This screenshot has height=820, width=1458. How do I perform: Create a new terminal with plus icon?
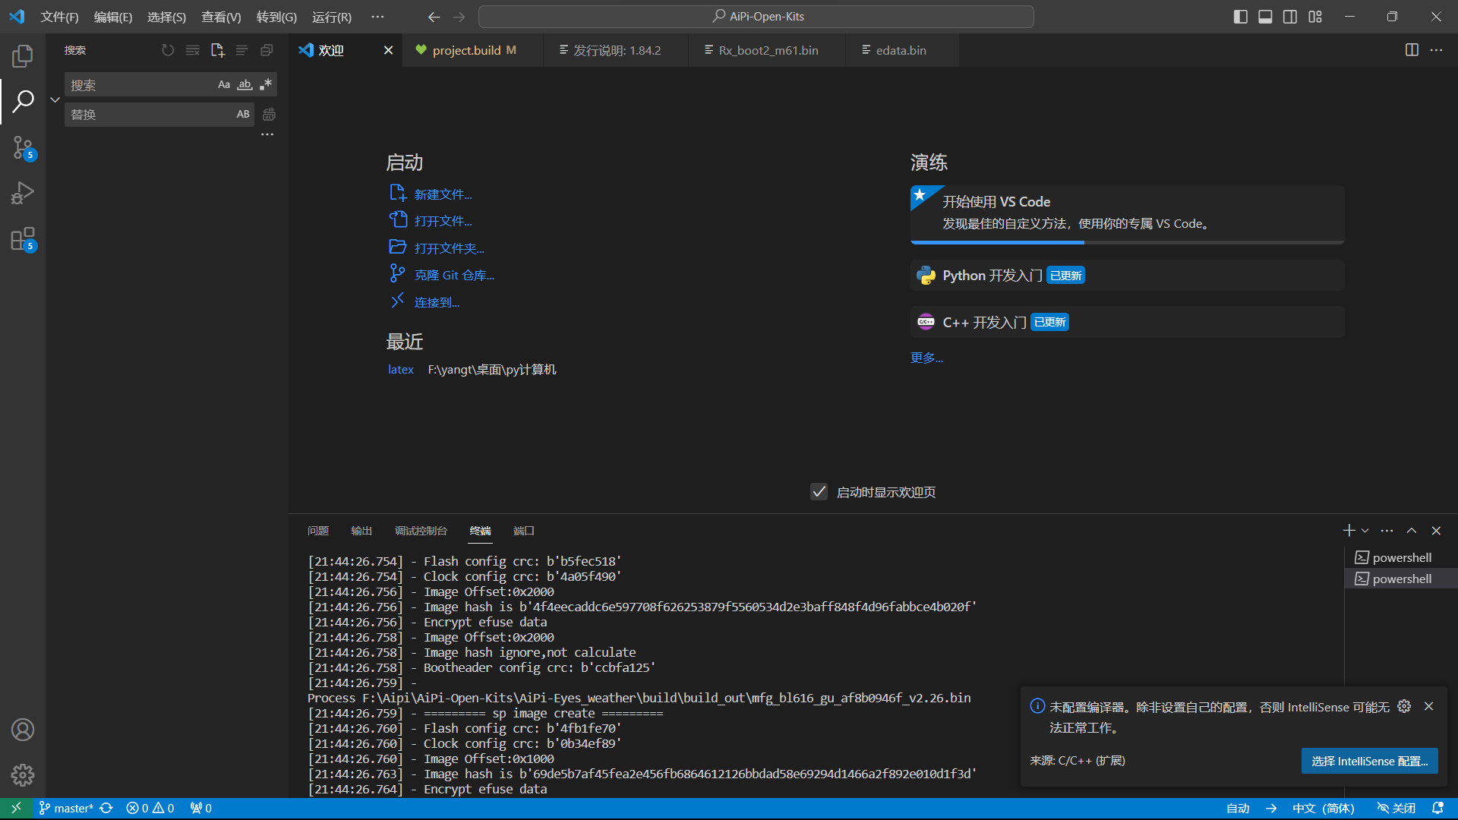1349,531
